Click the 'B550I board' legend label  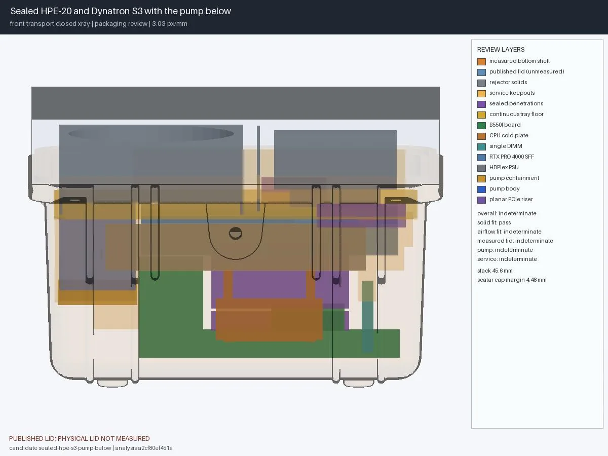point(505,125)
